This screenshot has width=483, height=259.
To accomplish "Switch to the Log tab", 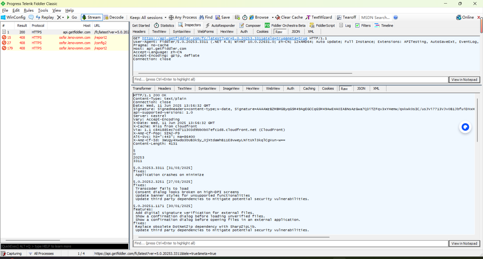I will pos(345,25).
